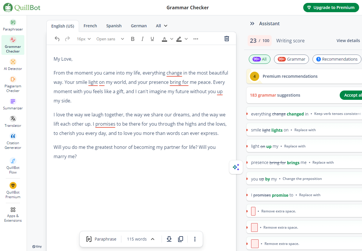Screen dimensions: 362x251
Task: Select the Grammar filter tab
Action: click(291, 59)
